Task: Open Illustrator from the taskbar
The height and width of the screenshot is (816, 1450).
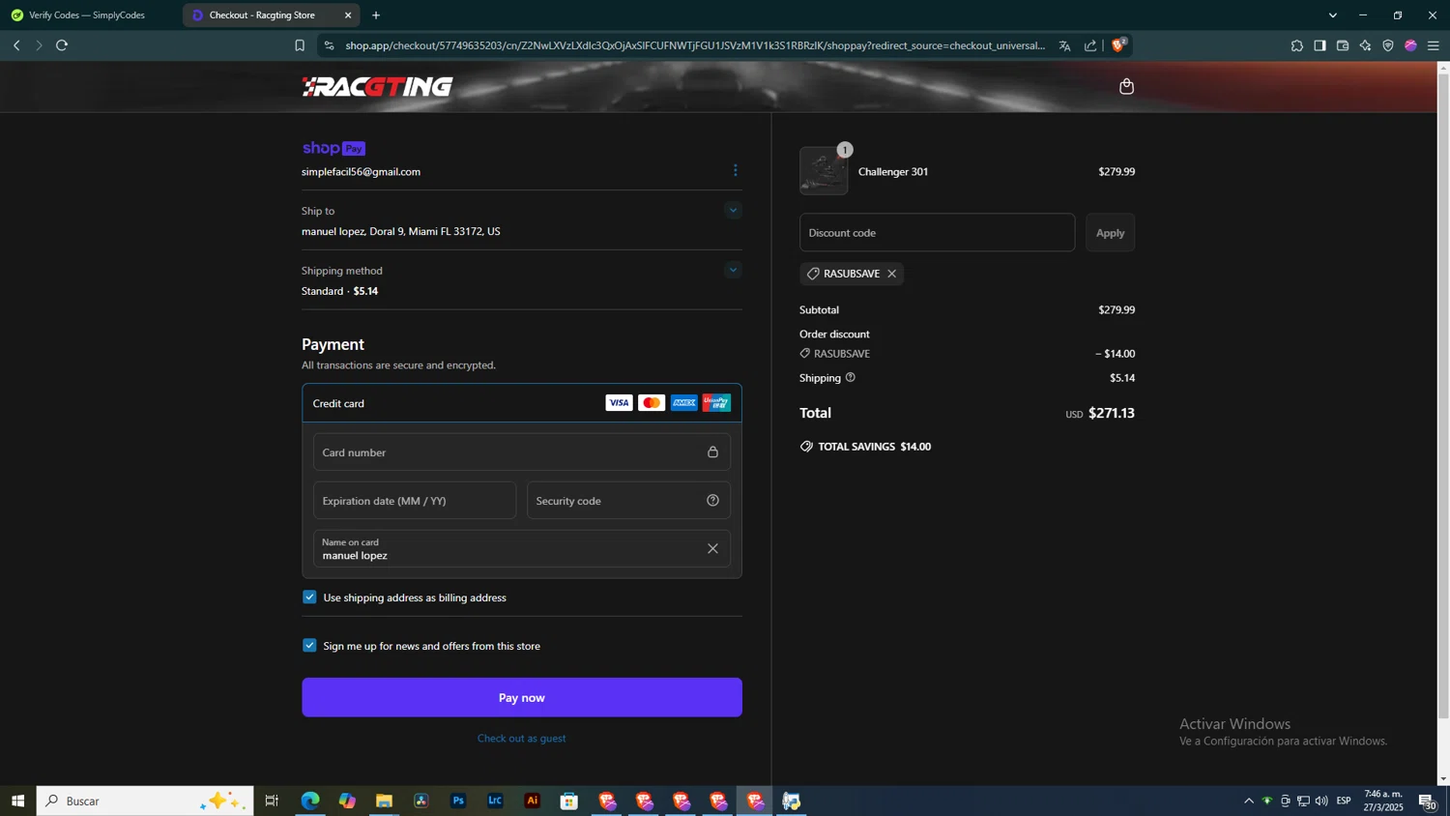Action: [533, 801]
